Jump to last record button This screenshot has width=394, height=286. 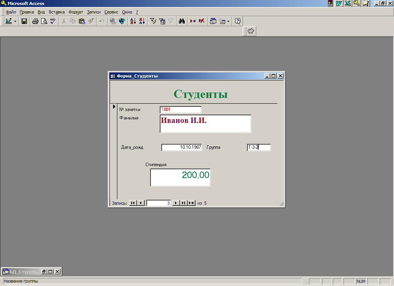[x=184, y=203]
